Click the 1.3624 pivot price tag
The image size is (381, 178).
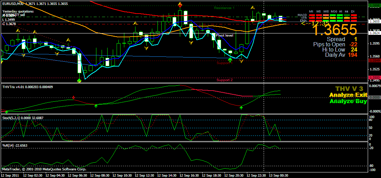(x=374, y=33)
